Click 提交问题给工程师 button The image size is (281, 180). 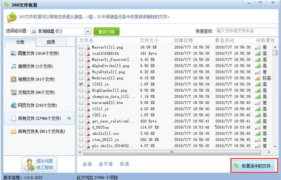pyautogui.click(x=39, y=164)
